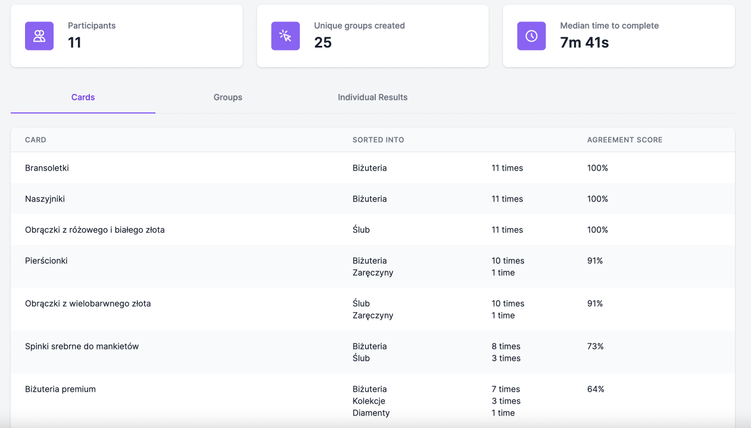Click Spinki srebrne do mankietów card
This screenshot has width=751, height=428.
[82, 347]
